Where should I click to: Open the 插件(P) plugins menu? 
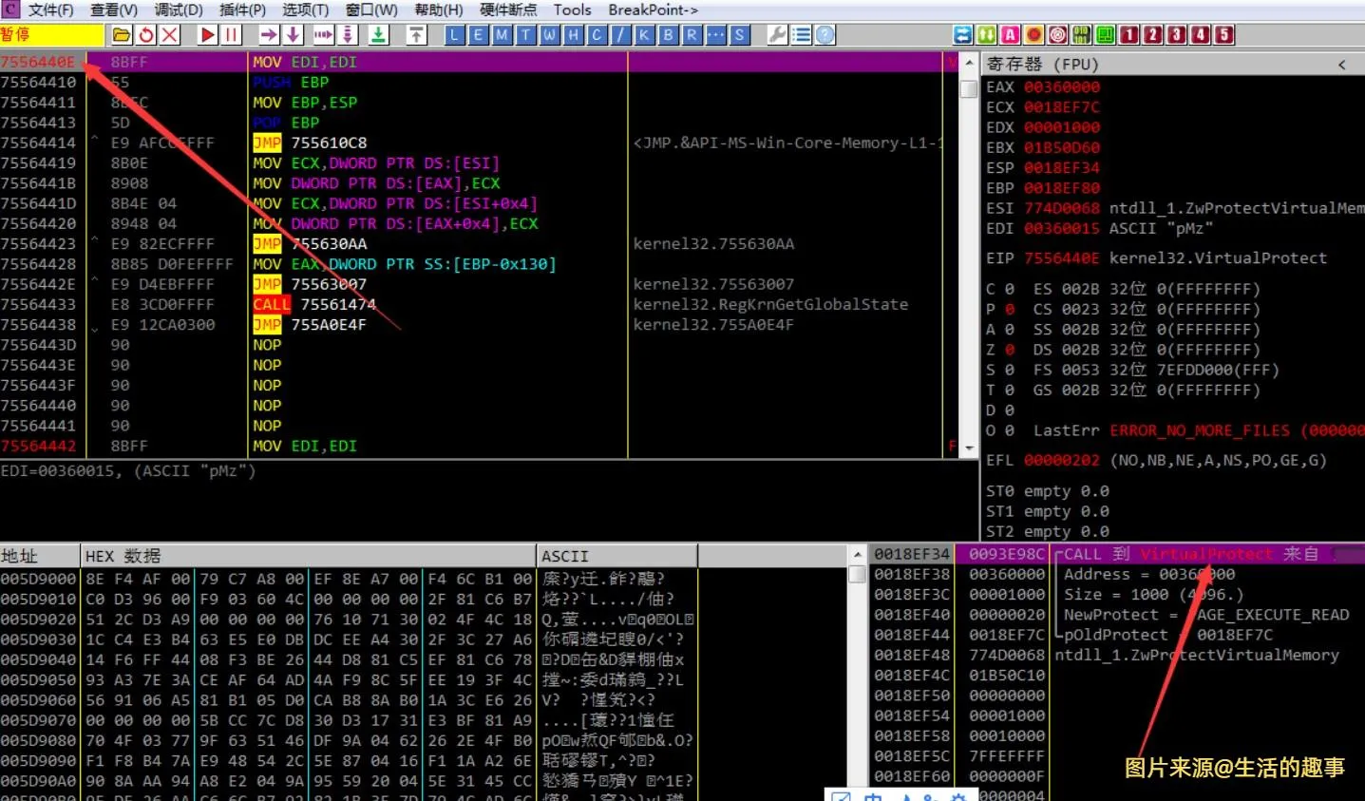click(242, 10)
